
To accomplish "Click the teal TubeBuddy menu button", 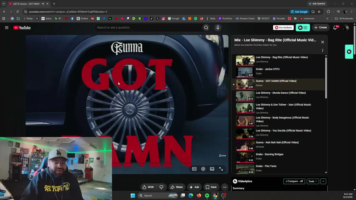I will click(x=303, y=27).
